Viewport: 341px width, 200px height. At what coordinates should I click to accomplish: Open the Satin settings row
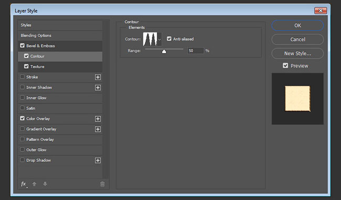pos(60,108)
